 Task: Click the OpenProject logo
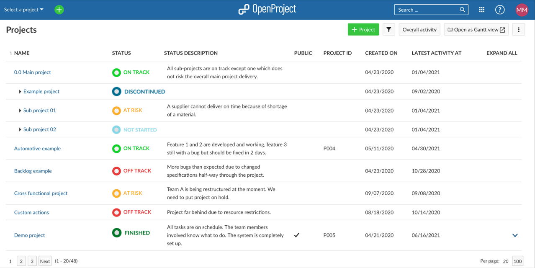(x=267, y=9)
